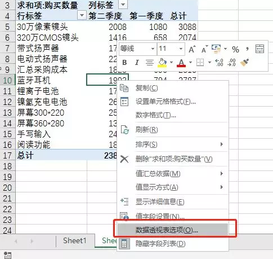273x259 pixels.
Task: Choose 隐藏字段列表(D) menu item
Action: pos(173,244)
